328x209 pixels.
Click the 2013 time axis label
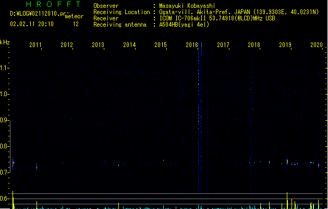[x=98, y=45]
